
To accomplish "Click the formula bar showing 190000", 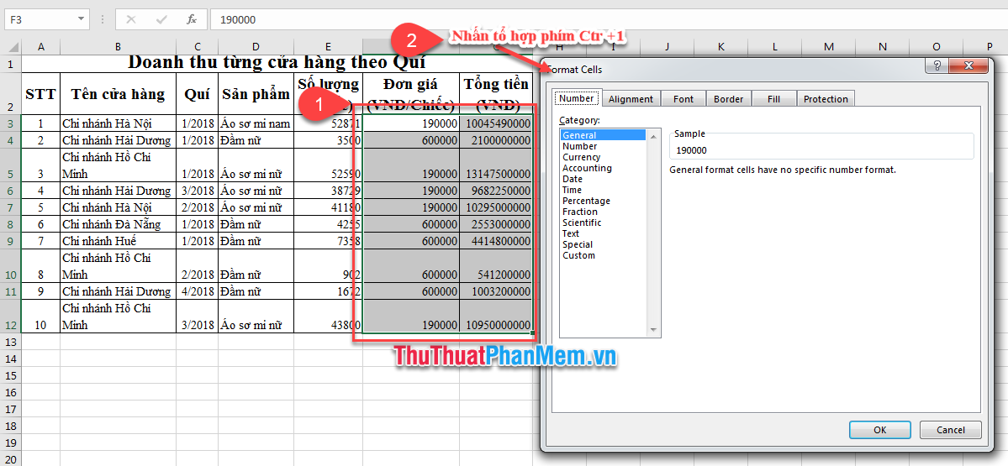I will coord(609,19).
